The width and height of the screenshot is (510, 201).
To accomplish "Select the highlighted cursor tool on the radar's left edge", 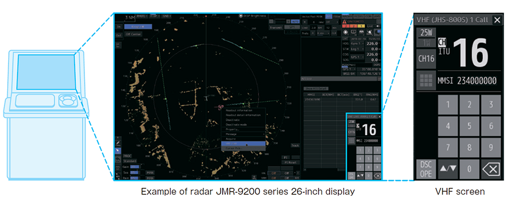I will click(118, 151).
